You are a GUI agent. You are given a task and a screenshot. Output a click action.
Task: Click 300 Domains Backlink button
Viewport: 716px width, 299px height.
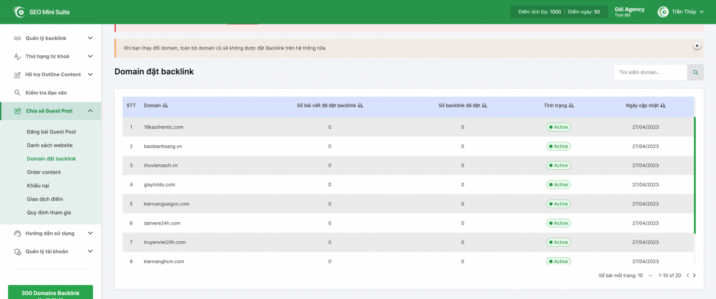pyautogui.click(x=50, y=292)
